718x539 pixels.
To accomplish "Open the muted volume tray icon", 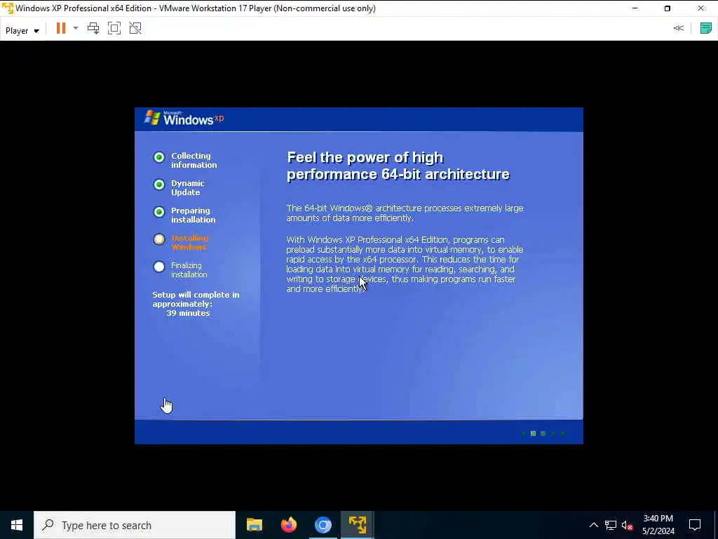I will pyautogui.click(x=627, y=525).
